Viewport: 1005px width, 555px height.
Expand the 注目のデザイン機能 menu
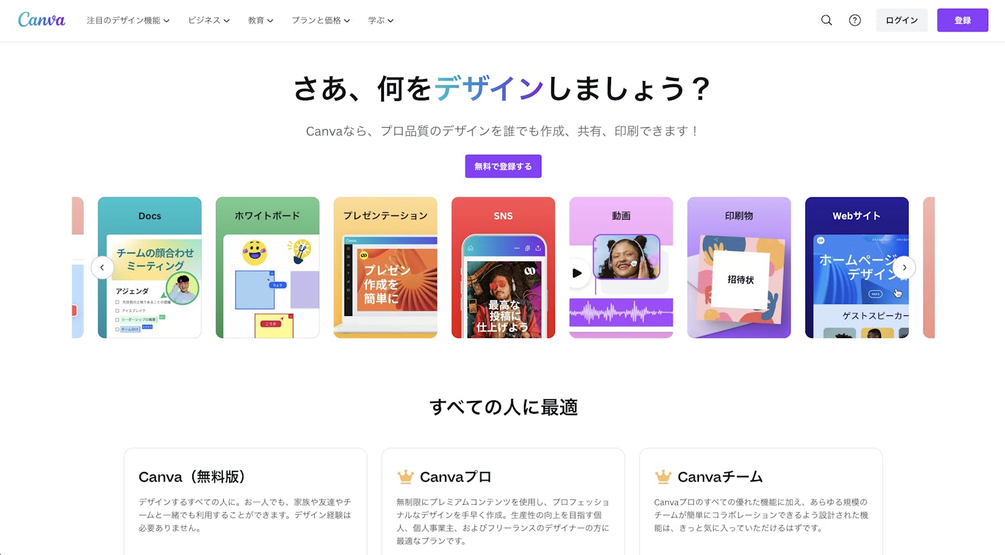tap(128, 20)
